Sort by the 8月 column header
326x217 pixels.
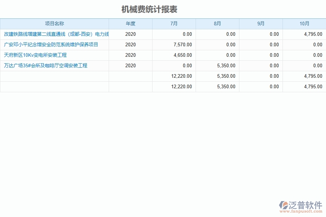click(217, 24)
